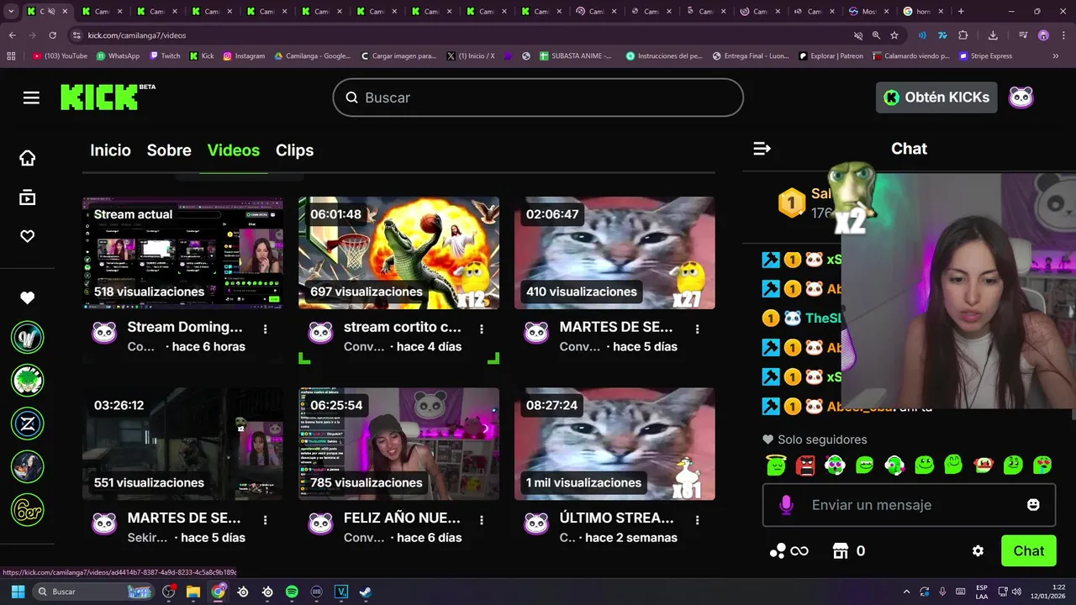Play the 06:01:48 crocodile basketball video
Screen dimensions: 1076x605
pos(398,253)
